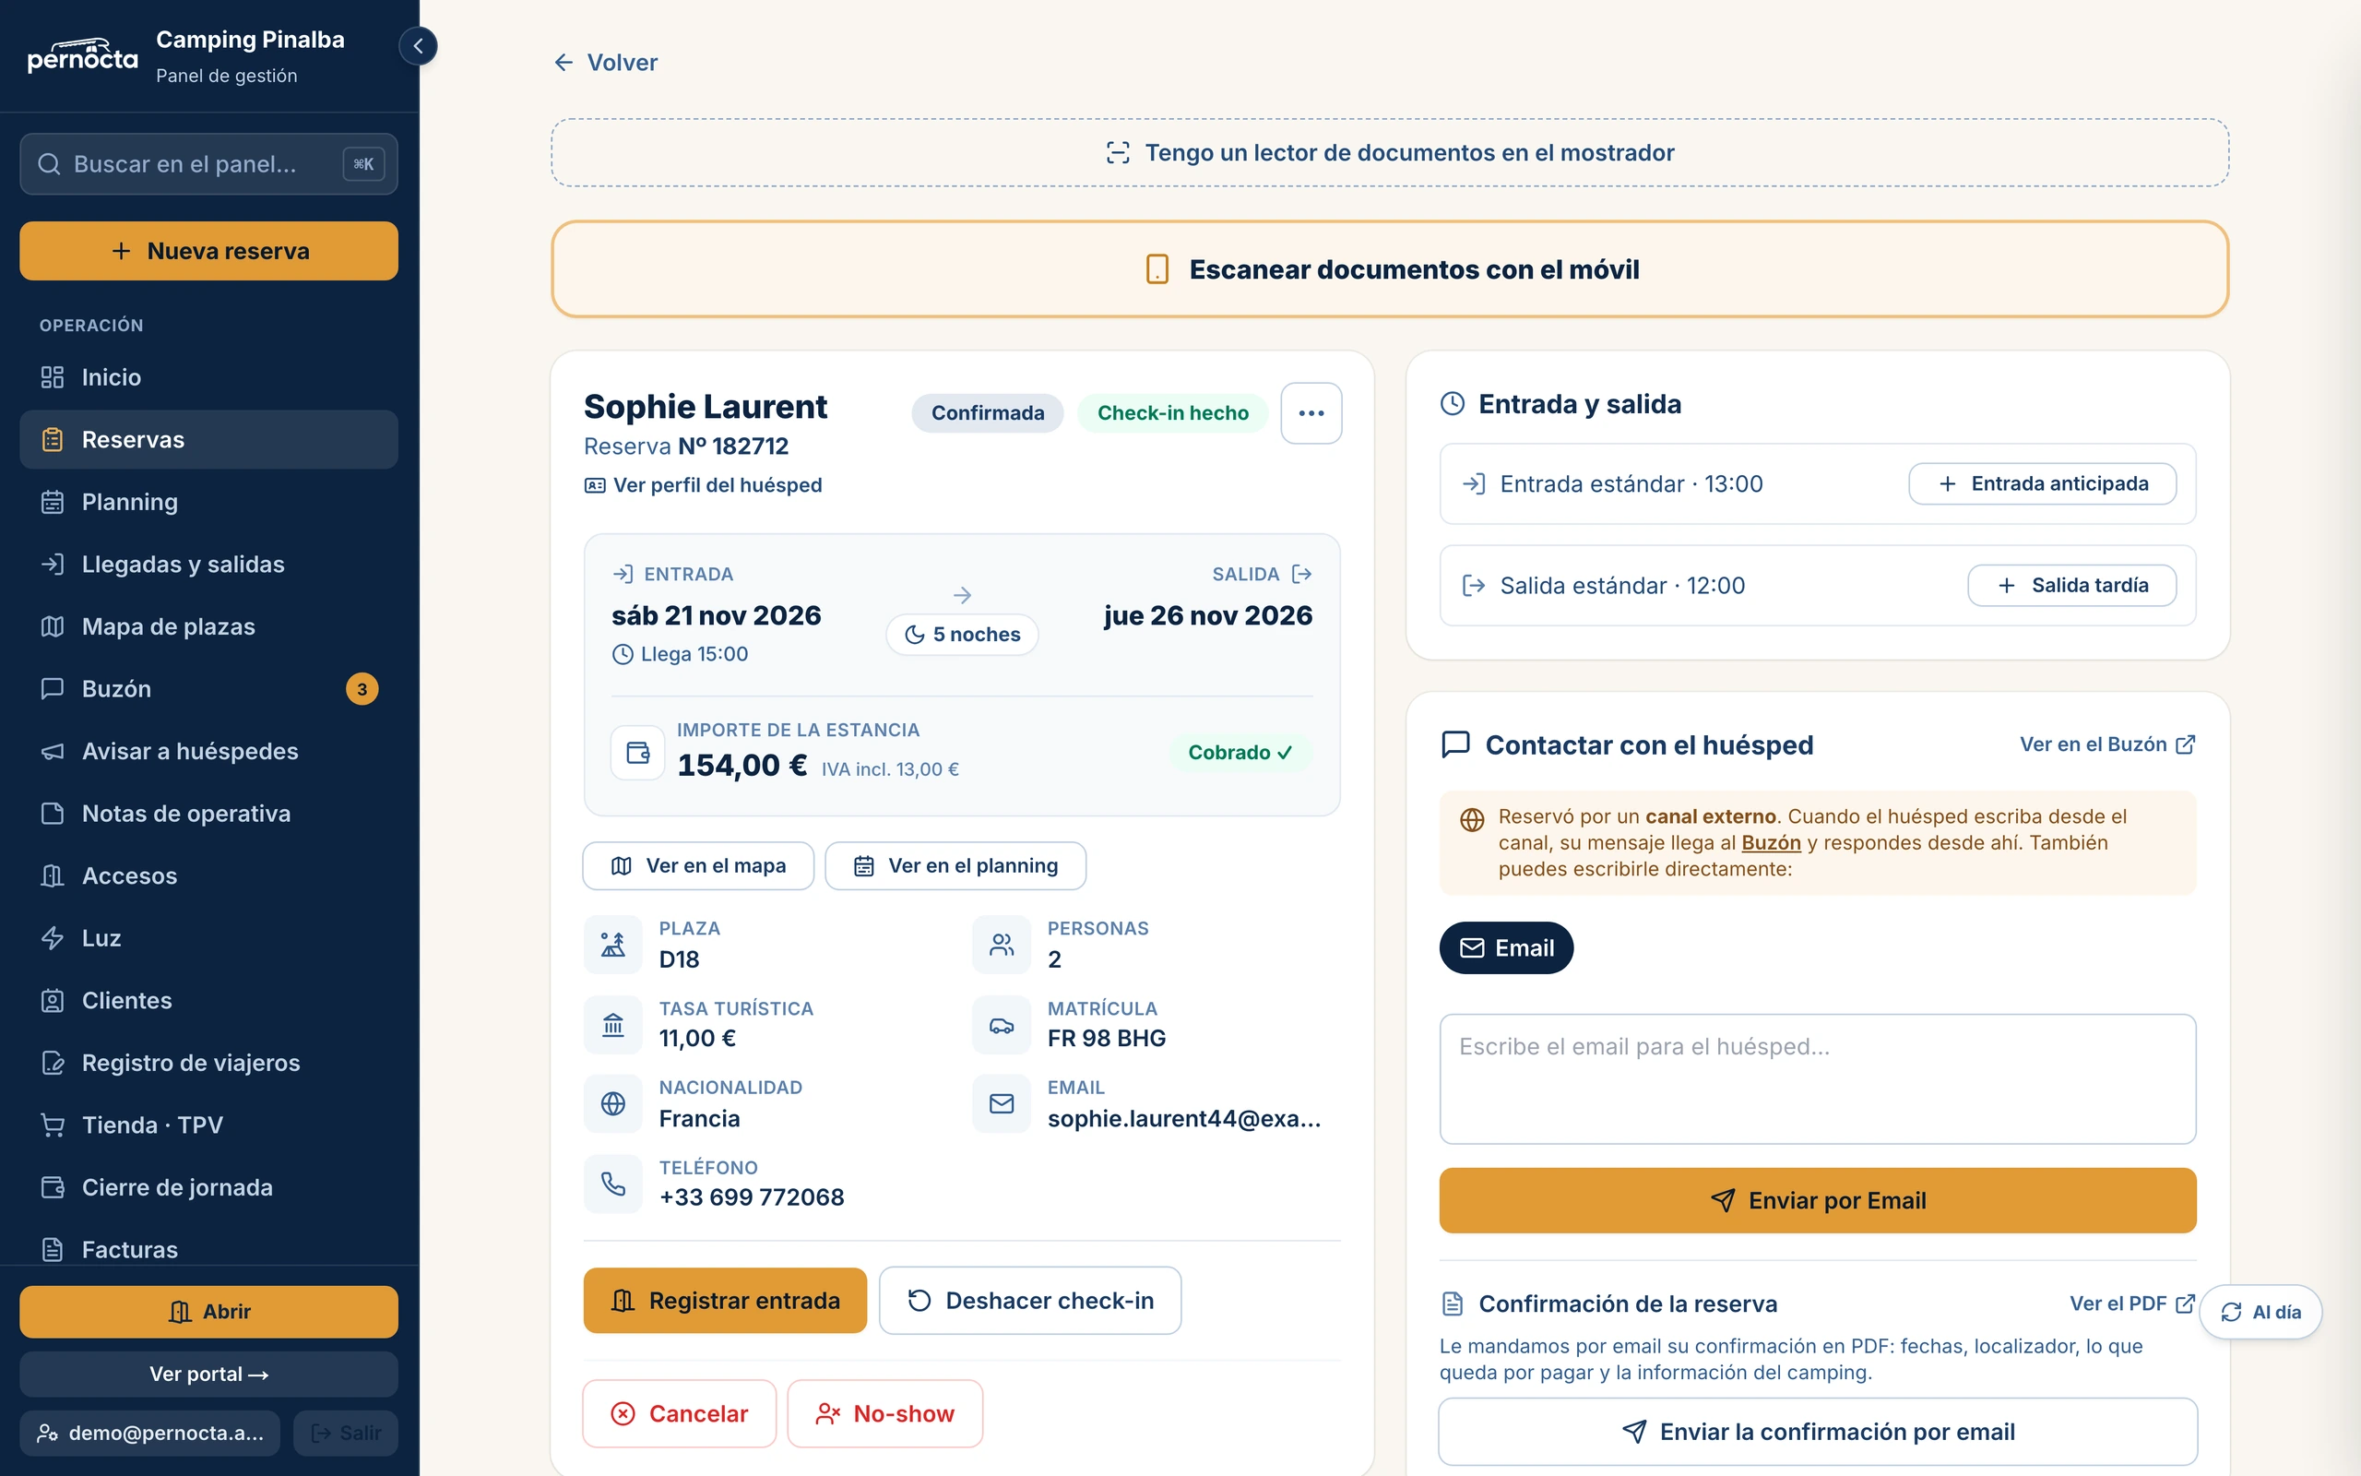This screenshot has height=1476, width=2361.
Task: Collapse the sidebar with the chevron button
Action: (418, 46)
